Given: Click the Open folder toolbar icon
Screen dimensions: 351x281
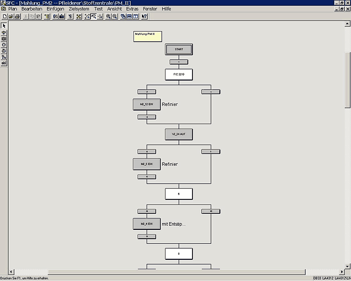Looking at the screenshot, I should click(10, 17).
